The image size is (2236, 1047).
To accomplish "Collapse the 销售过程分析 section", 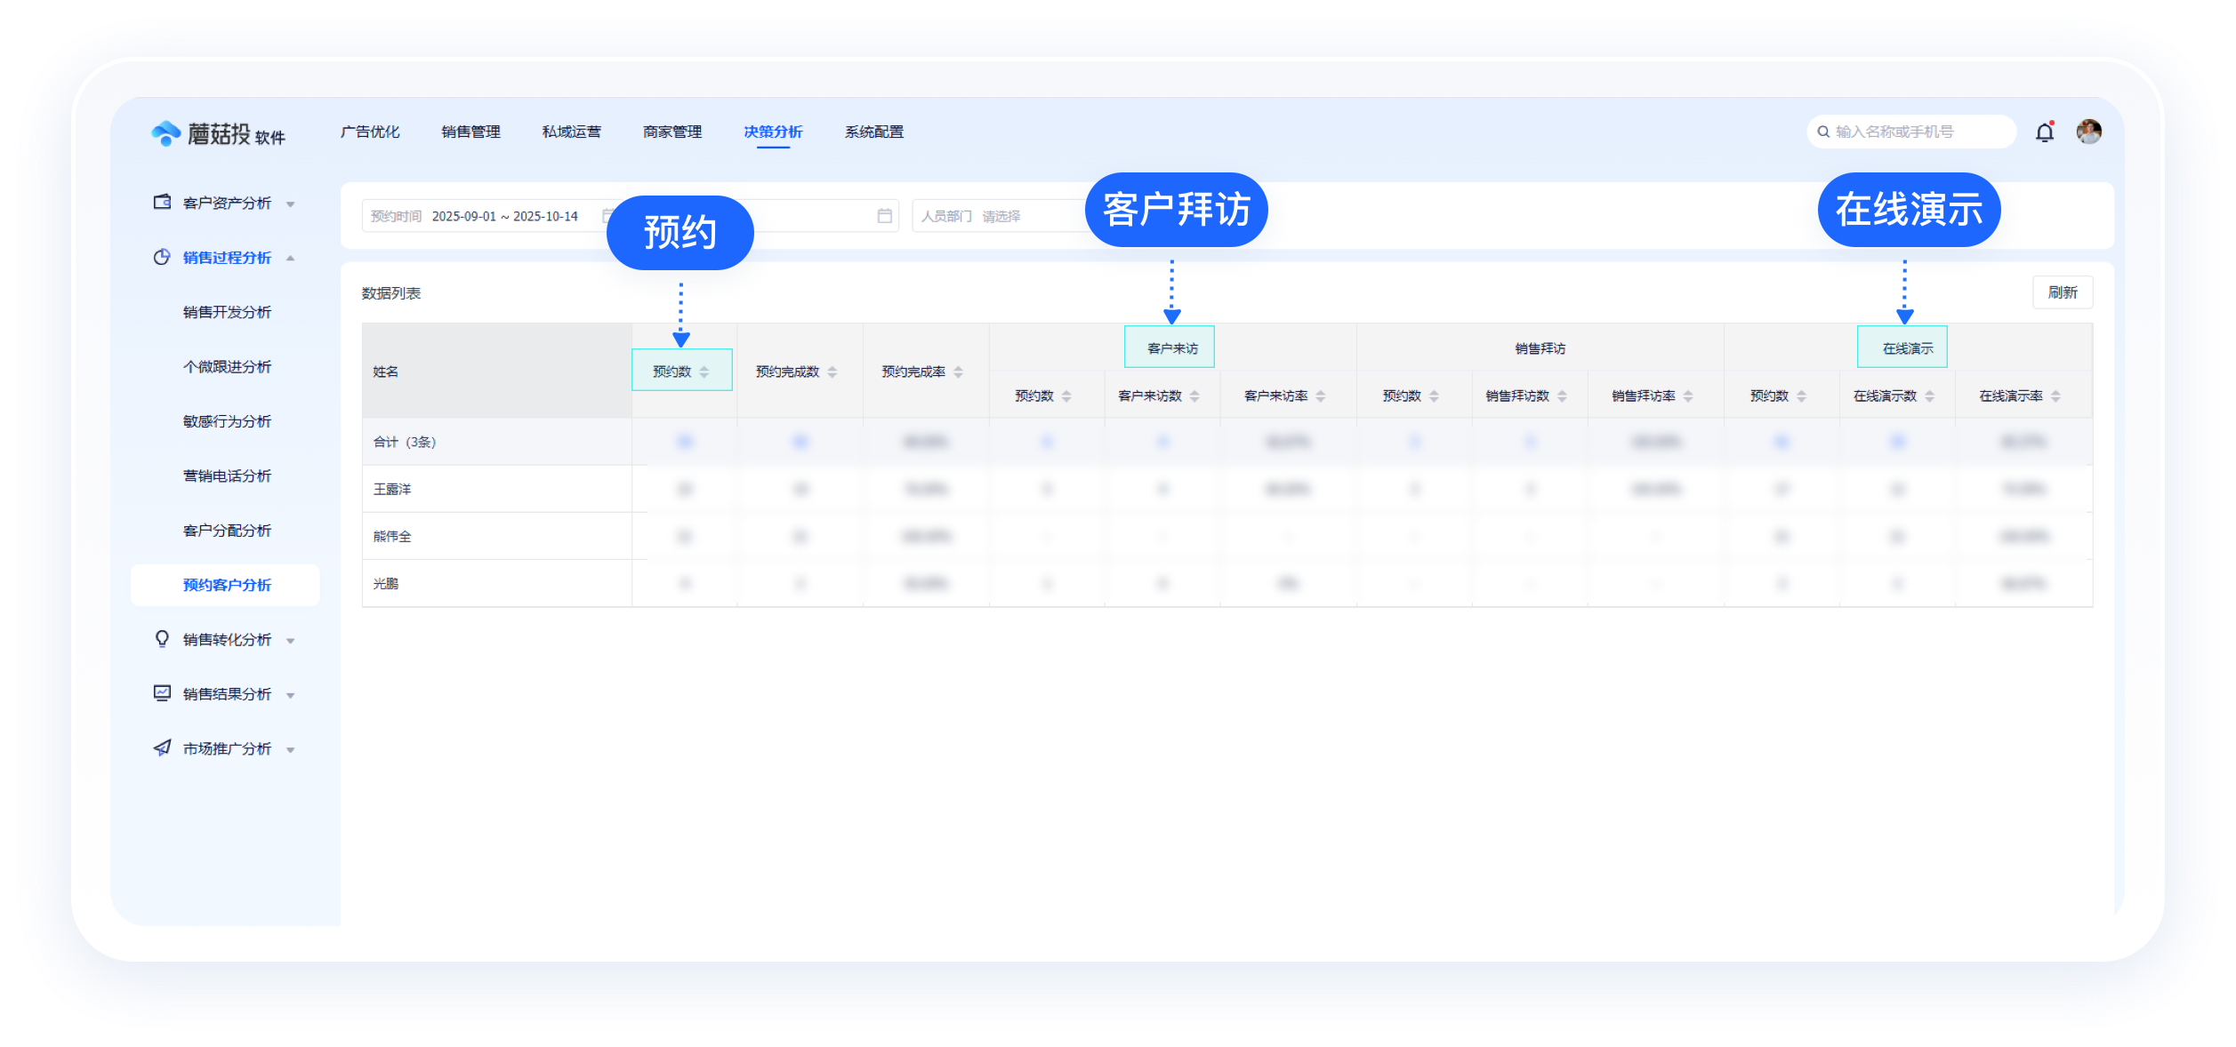I will [x=291, y=258].
